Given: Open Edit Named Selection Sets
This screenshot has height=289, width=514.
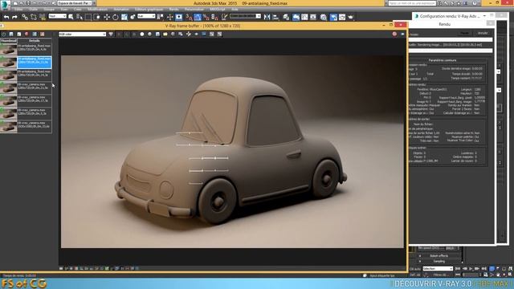Looking at the screenshot, I should click(x=224, y=17).
